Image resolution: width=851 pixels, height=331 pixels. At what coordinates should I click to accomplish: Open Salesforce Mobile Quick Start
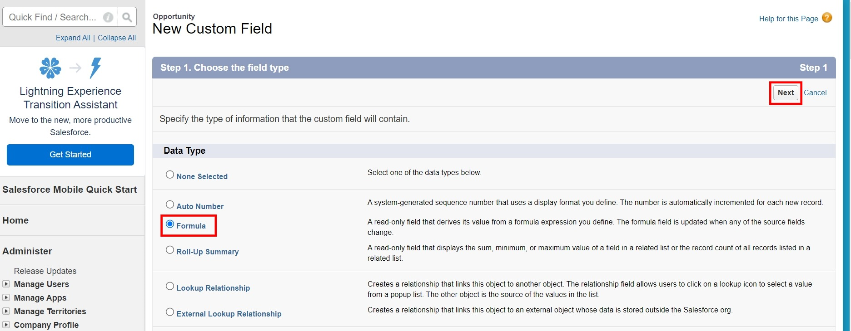pyautogui.click(x=70, y=190)
